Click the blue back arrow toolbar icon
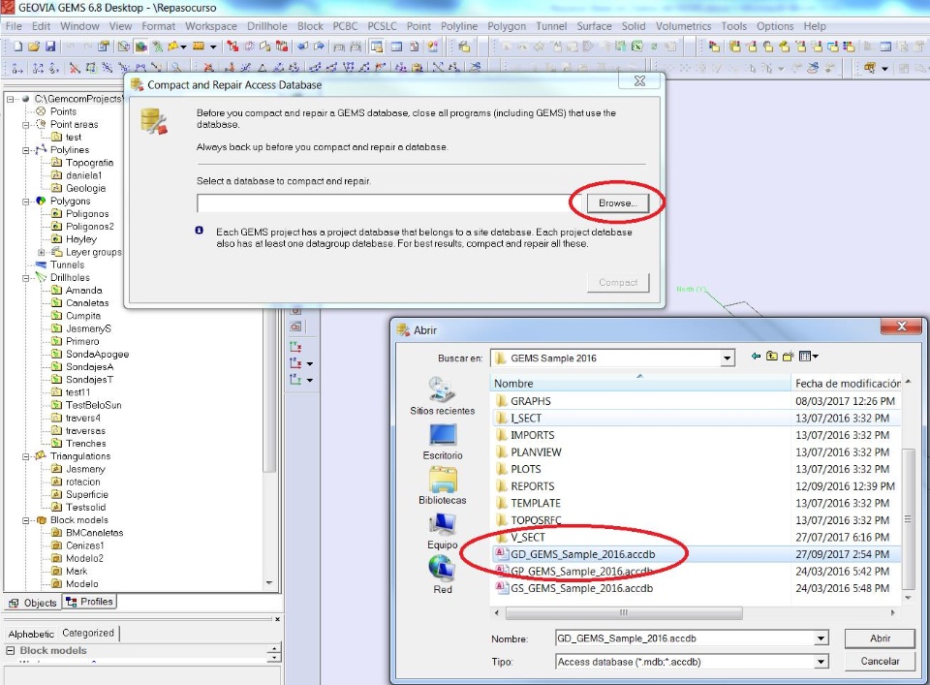The width and height of the screenshot is (930, 685). click(302, 47)
